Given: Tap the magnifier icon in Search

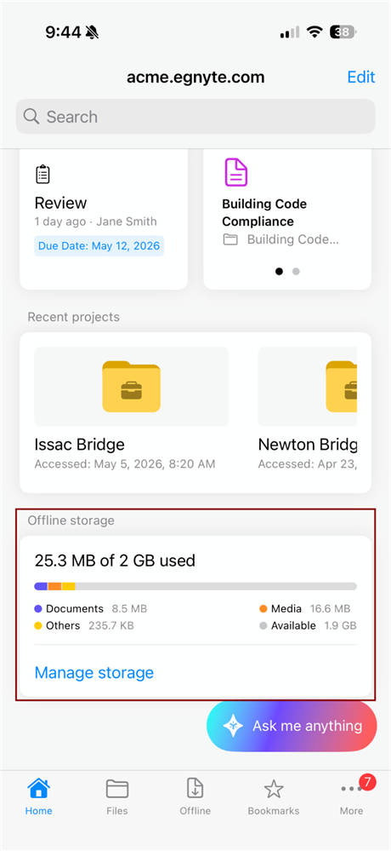Looking at the screenshot, I should point(31,116).
